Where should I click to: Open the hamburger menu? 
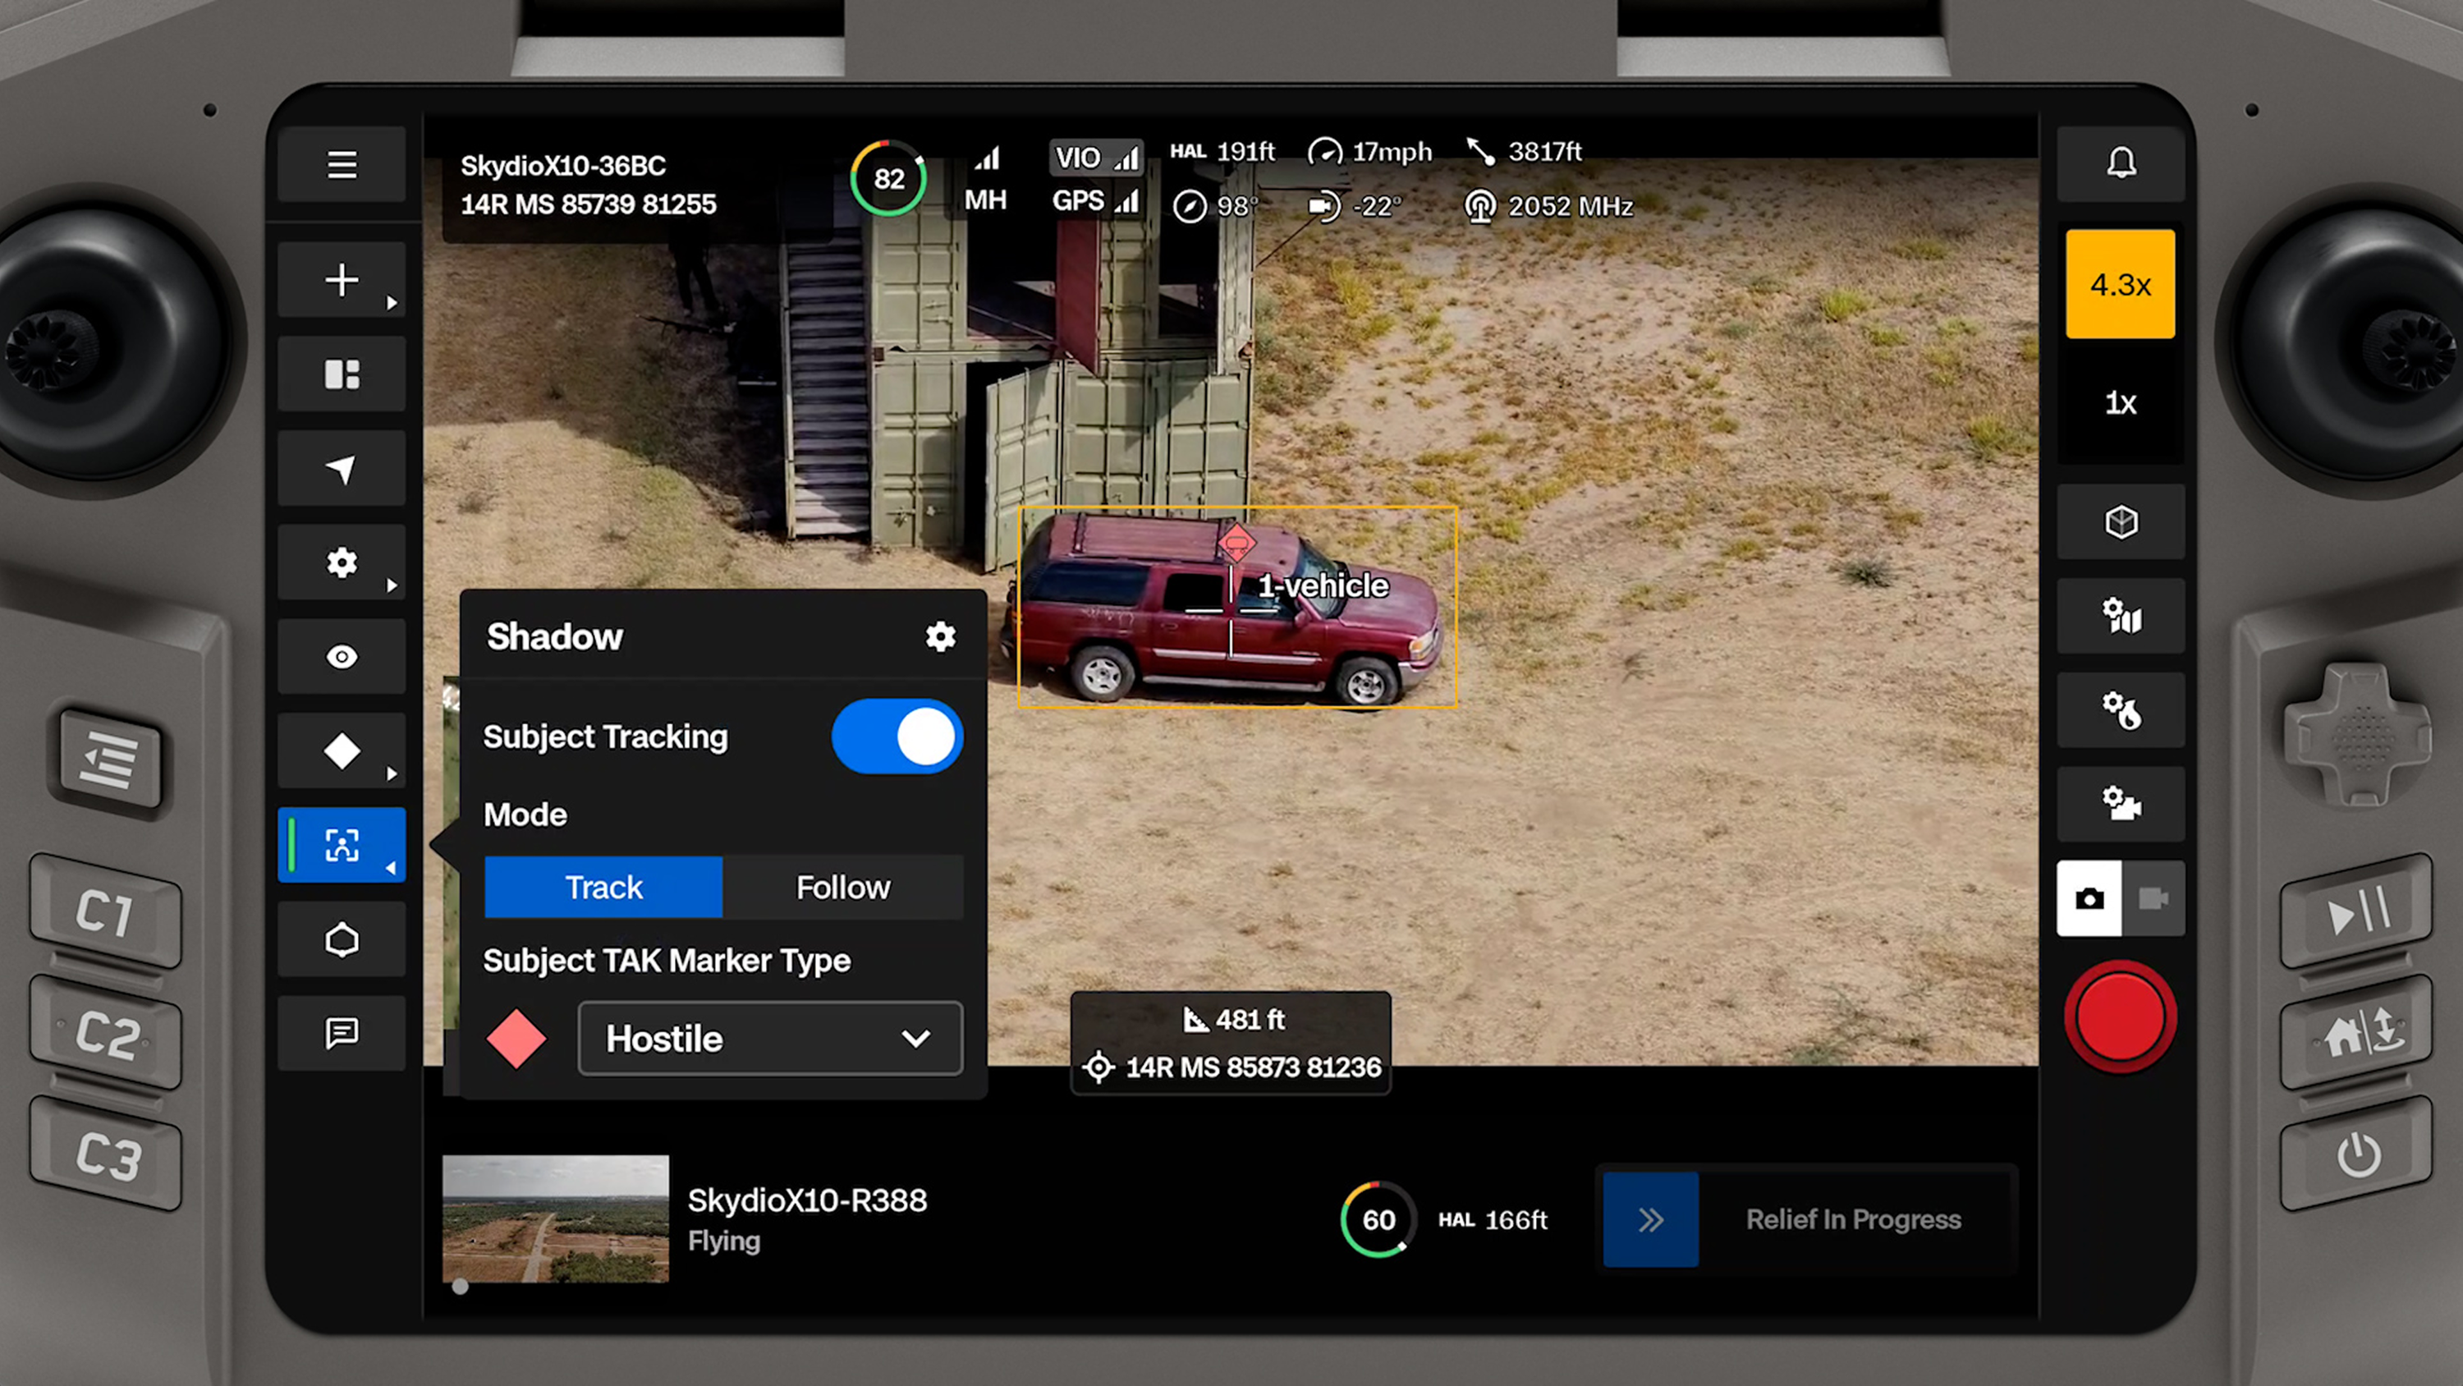click(x=342, y=164)
